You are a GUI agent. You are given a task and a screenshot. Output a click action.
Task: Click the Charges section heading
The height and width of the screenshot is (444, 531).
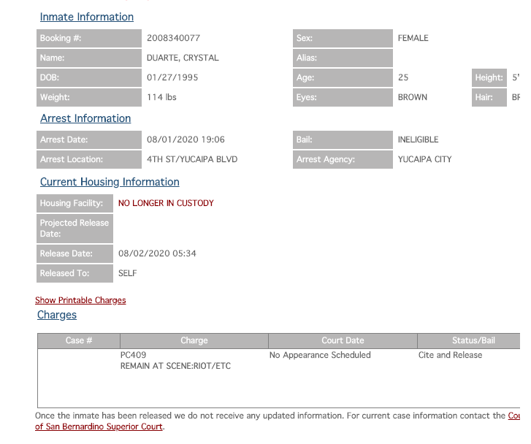click(x=57, y=315)
